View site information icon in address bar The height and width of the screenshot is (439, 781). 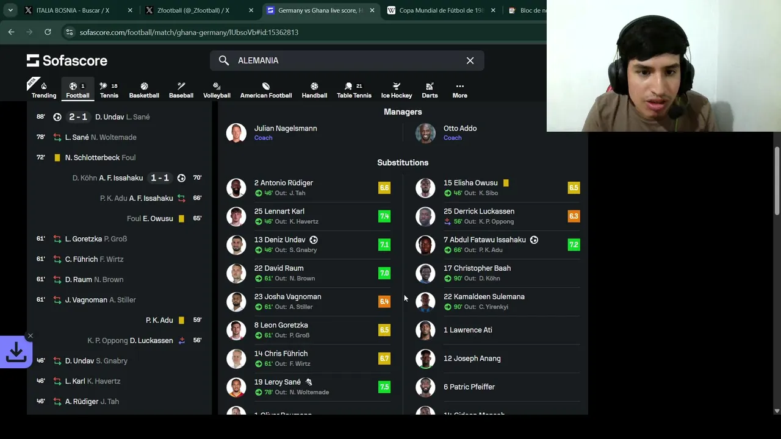(x=70, y=32)
